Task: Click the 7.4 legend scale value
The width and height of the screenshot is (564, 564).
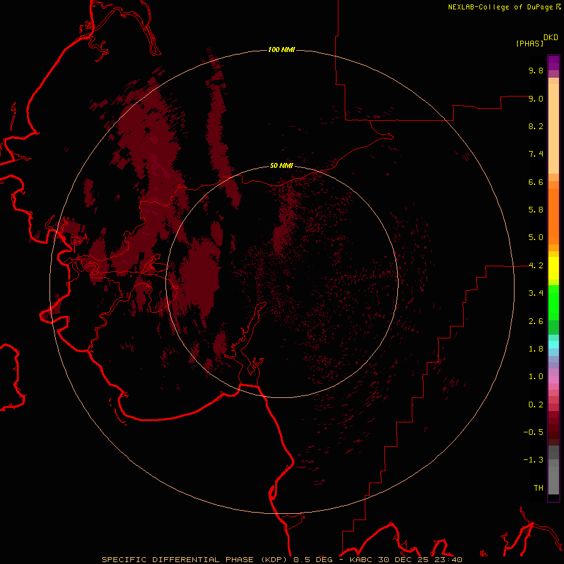Action: click(x=536, y=154)
